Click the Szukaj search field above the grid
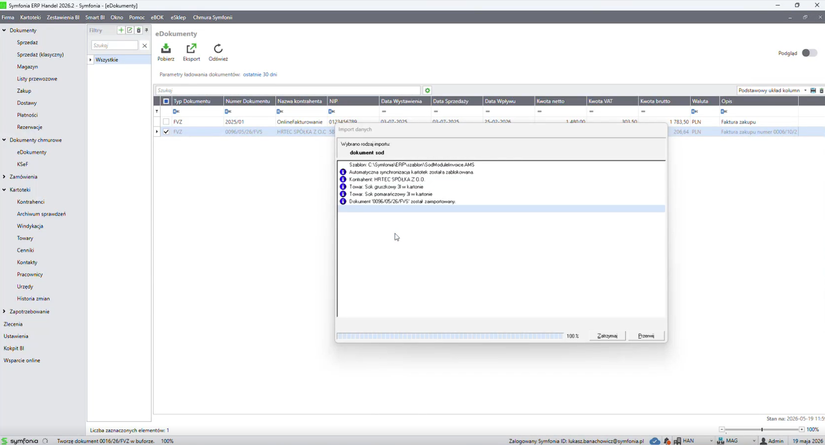The width and height of the screenshot is (825, 445). point(288,91)
